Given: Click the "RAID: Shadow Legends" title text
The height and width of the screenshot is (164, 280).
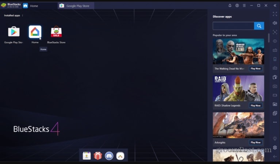Looking at the screenshot, I should point(227,106).
